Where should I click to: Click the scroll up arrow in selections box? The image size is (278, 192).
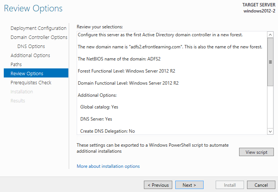(270, 35)
